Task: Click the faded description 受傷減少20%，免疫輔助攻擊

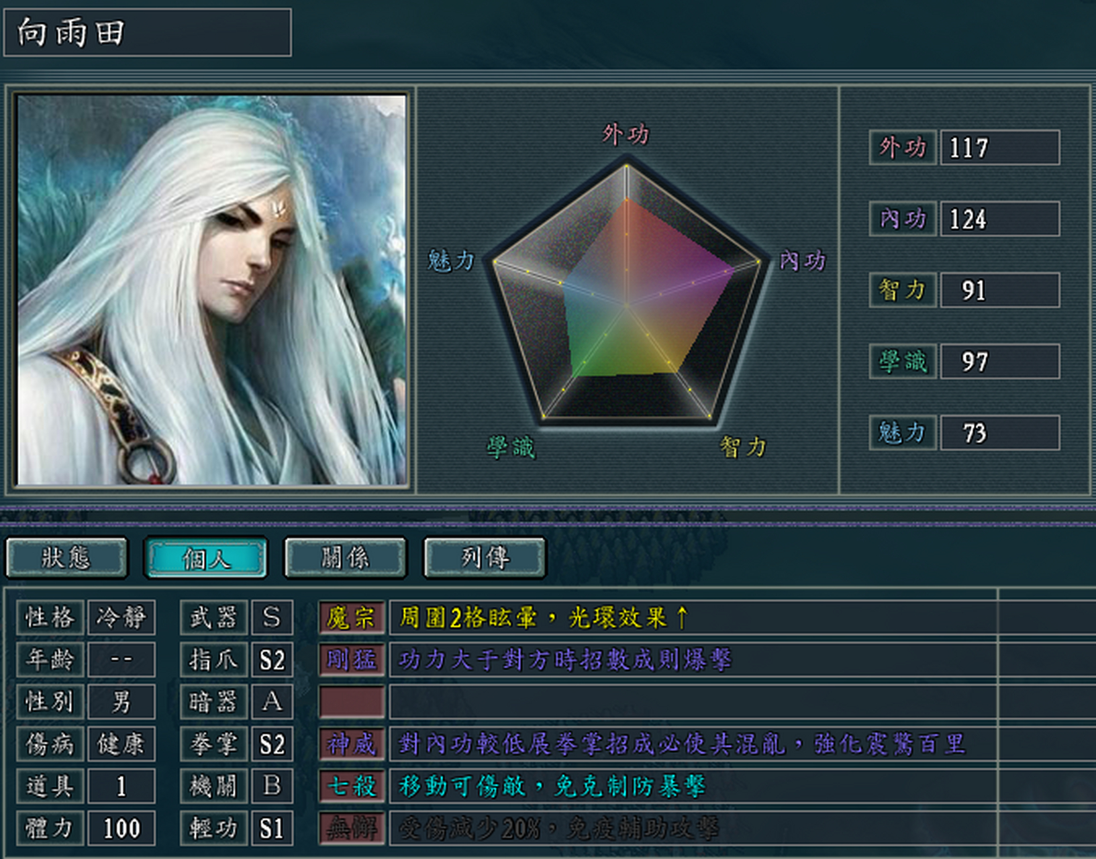Action: coord(558,828)
